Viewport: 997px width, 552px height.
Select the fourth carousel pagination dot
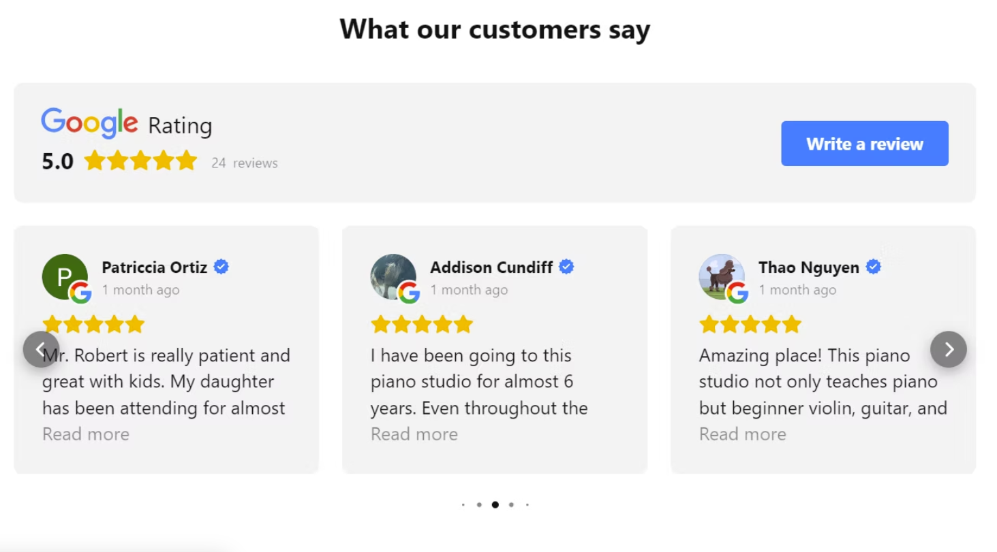click(511, 505)
